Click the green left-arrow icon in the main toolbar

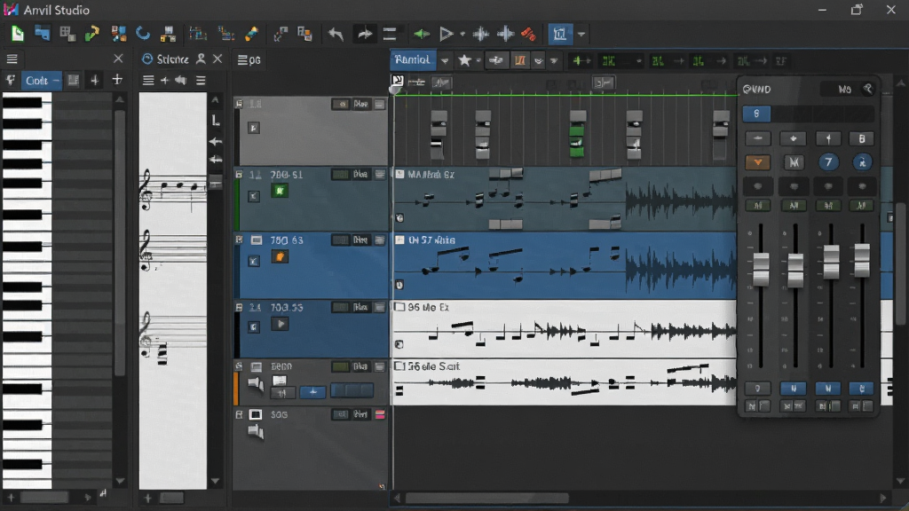tap(422, 35)
